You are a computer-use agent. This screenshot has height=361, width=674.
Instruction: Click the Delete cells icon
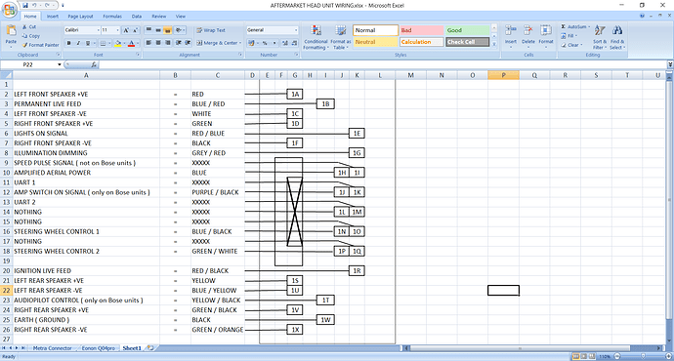[x=527, y=30]
